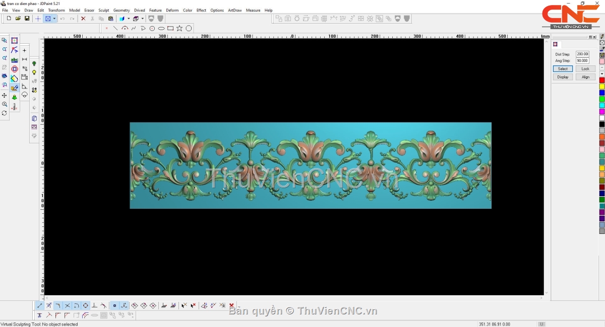The image size is (605, 327).
Task: Toggle circle center snap in bottom toolbar
Action: [85, 305]
